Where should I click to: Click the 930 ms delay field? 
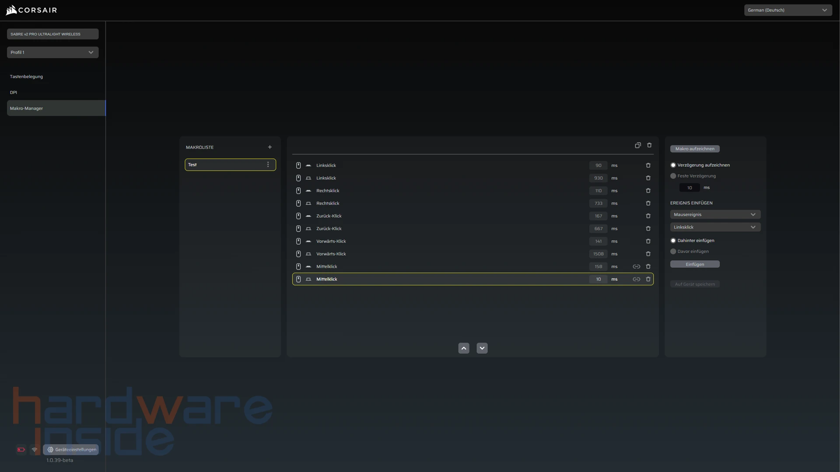[x=598, y=178]
